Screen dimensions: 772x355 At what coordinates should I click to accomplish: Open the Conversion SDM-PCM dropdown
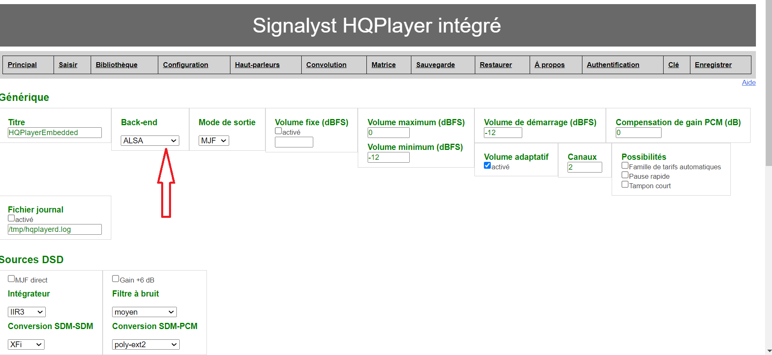(146, 345)
